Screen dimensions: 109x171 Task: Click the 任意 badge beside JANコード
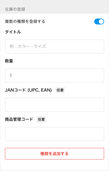[x=60, y=90]
